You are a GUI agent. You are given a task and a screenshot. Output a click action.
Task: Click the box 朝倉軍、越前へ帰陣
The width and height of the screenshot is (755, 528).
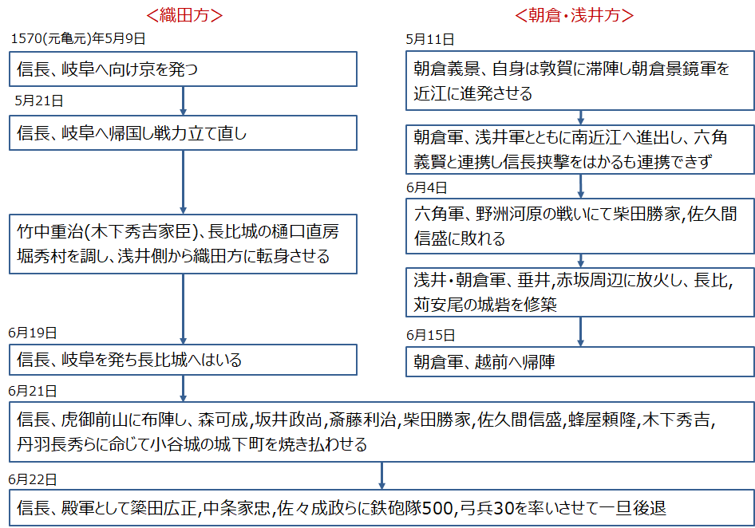click(x=579, y=361)
